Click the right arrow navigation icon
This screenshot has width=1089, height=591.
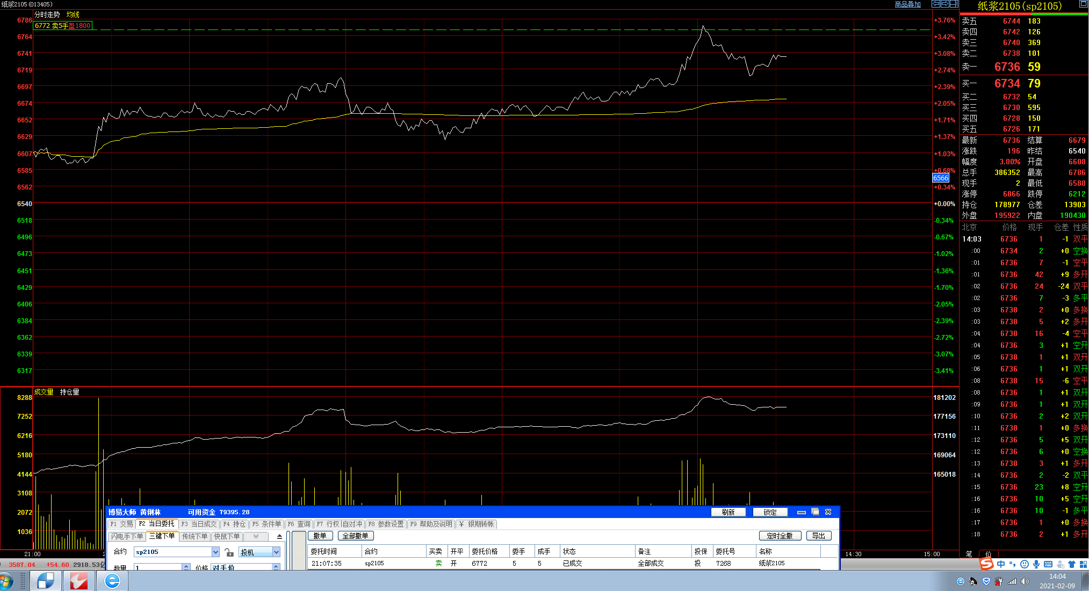pos(944,4)
